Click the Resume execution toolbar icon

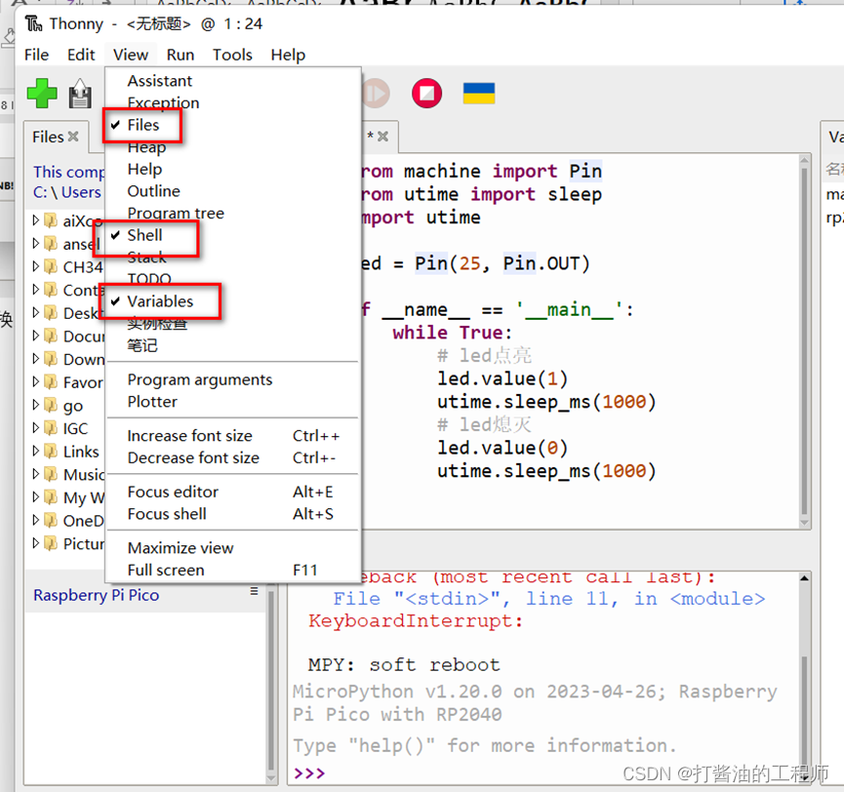(x=376, y=93)
